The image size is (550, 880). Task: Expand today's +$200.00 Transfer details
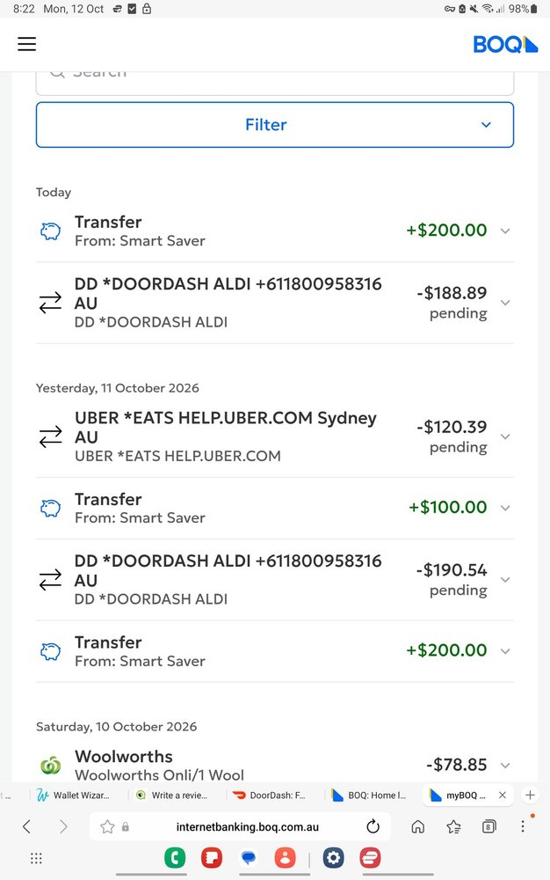tap(274, 231)
